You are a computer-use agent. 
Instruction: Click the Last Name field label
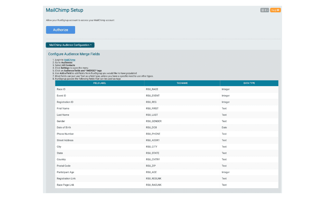(x=63, y=115)
